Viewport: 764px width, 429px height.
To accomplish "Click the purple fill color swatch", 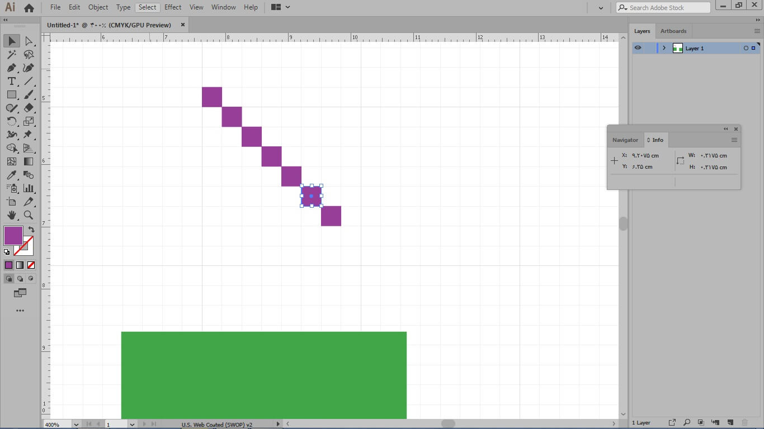I will click(13, 235).
